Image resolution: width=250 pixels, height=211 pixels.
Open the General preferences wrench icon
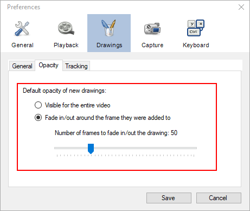click(x=22, y=28)
